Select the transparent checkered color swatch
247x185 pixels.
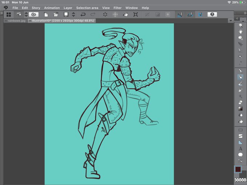tap(240, 180)
